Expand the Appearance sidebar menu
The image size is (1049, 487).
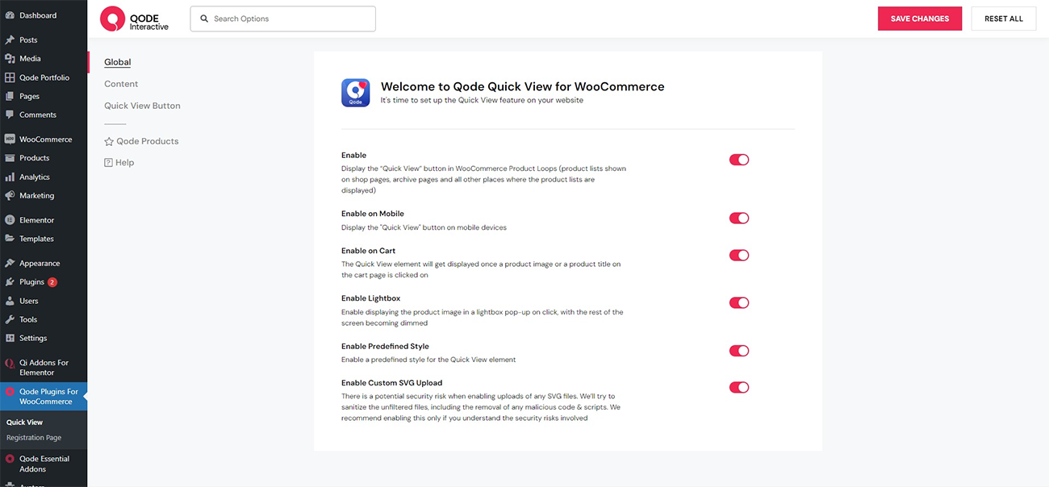[x=40, y=264]
